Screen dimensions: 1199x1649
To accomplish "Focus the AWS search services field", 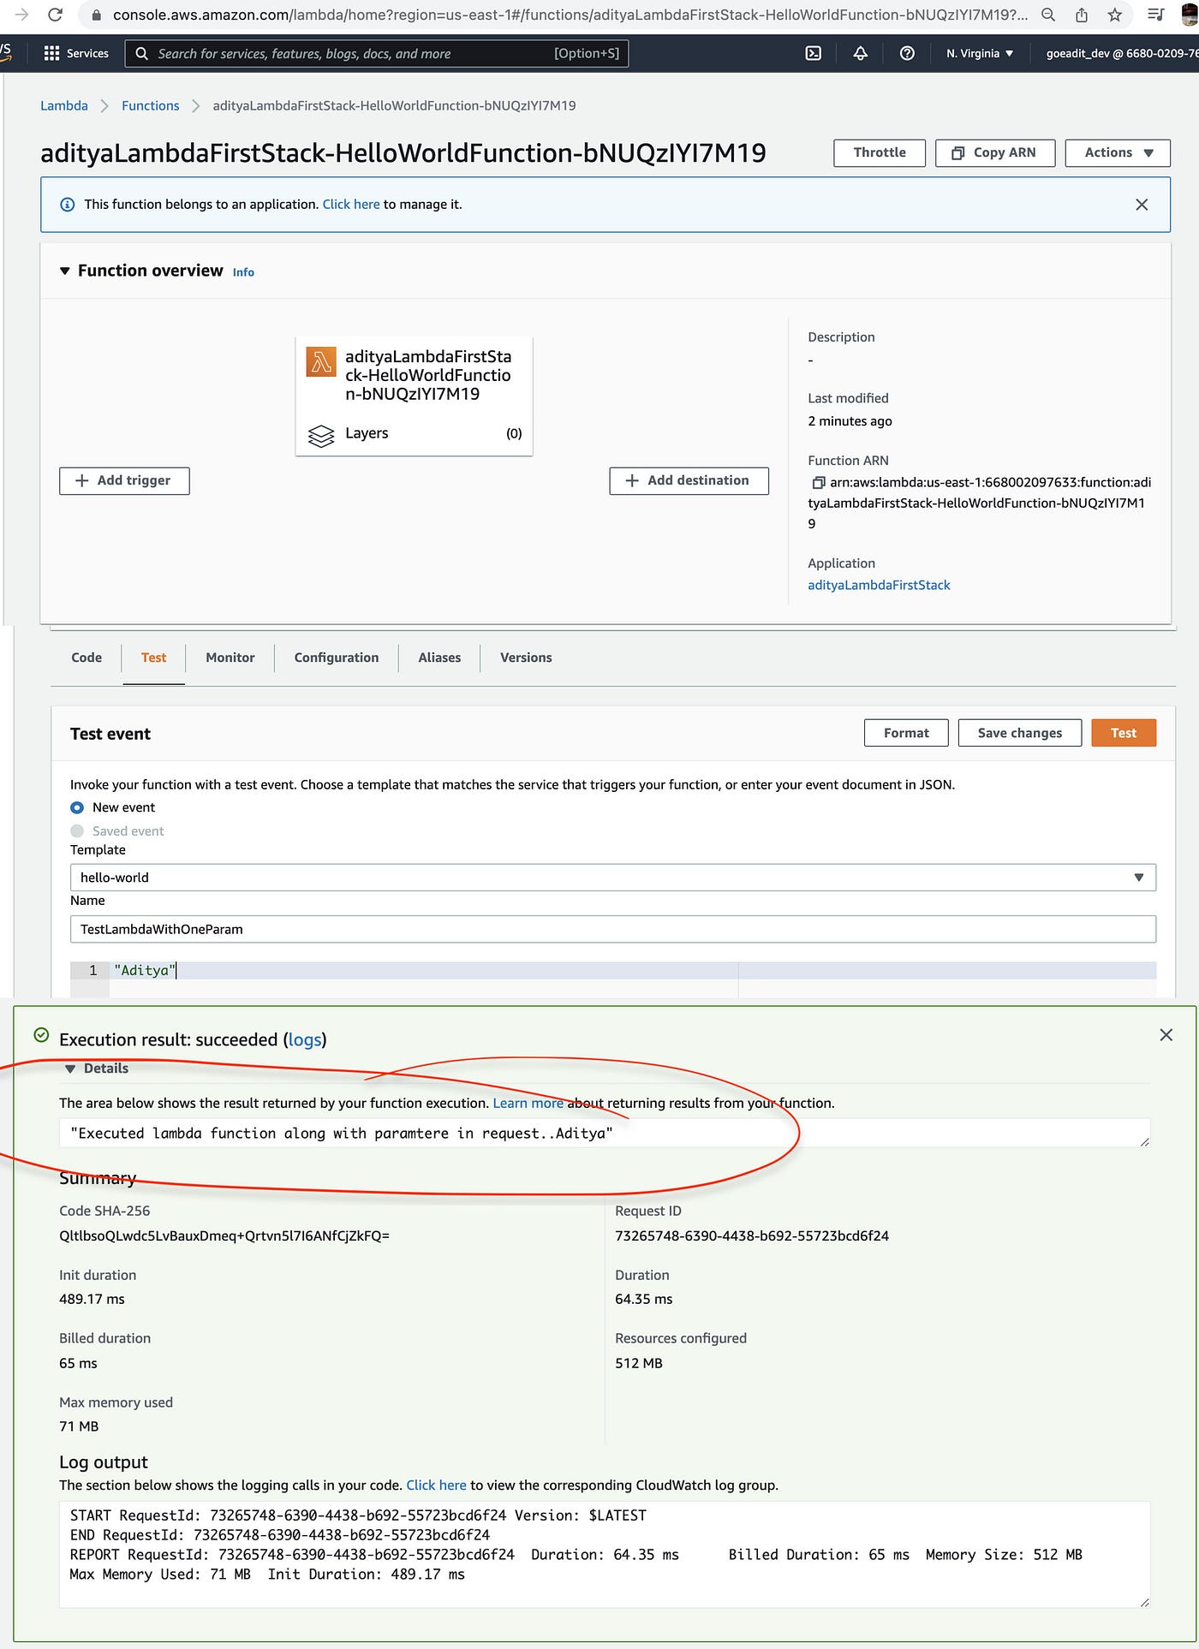I will click(x=377, y=53).
